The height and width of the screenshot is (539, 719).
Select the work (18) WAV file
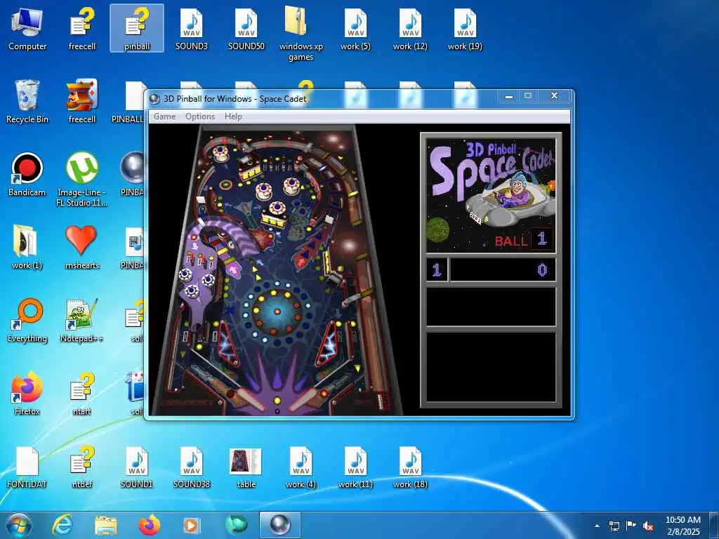410,467
